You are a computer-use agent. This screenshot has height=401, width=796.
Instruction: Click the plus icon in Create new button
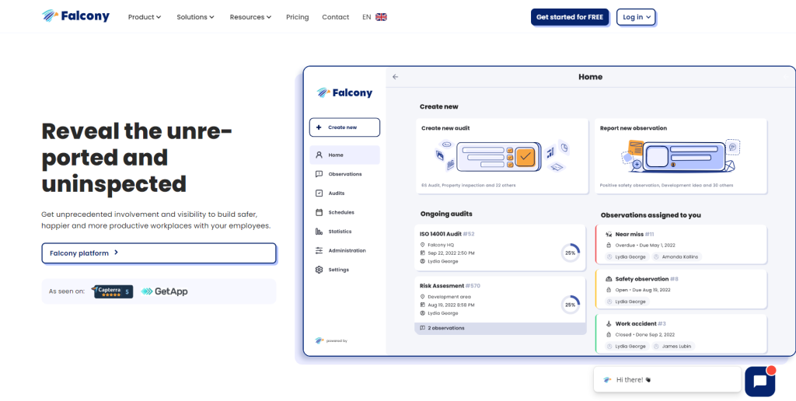[x=319, y=127]
